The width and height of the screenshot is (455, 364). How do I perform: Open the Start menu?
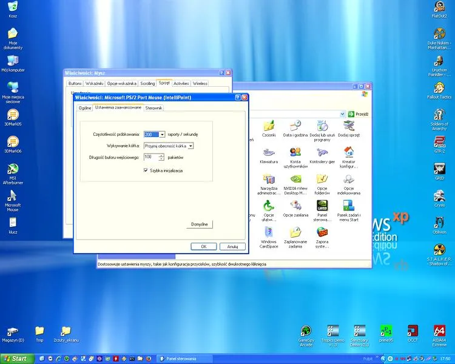[x=17, y=359]
